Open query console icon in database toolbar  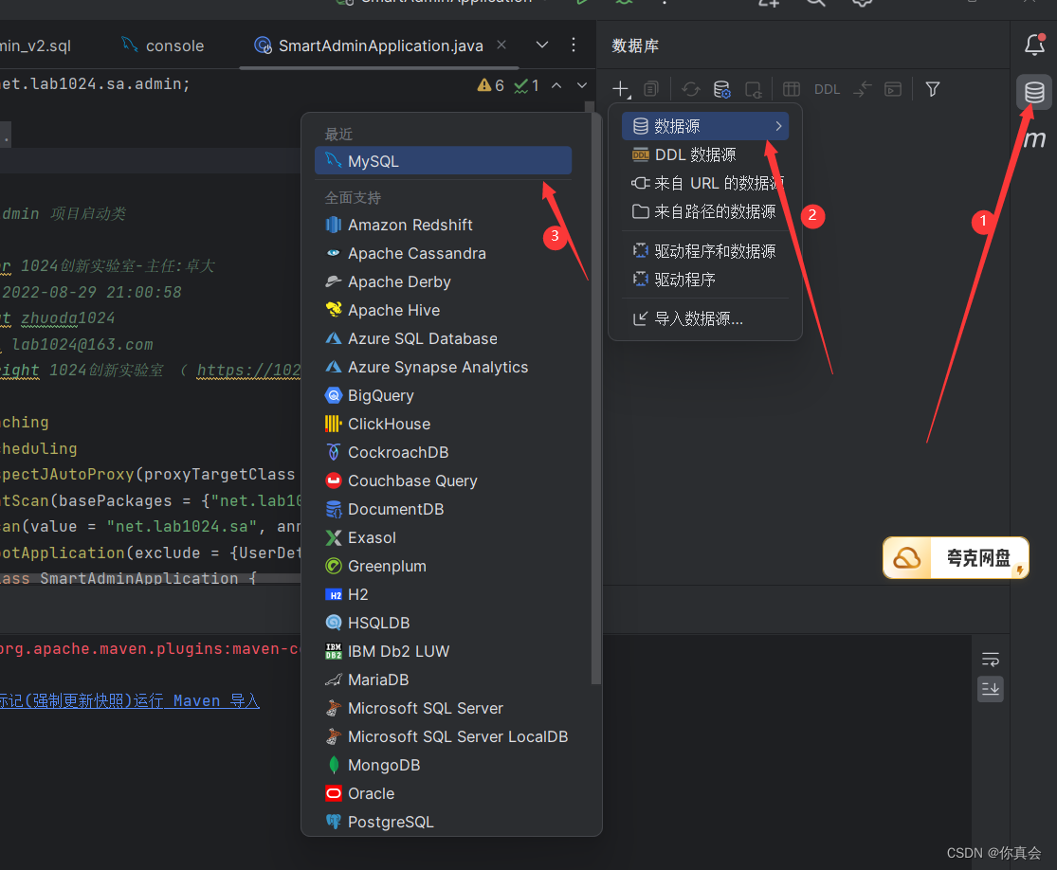click(x=893, y=89)
